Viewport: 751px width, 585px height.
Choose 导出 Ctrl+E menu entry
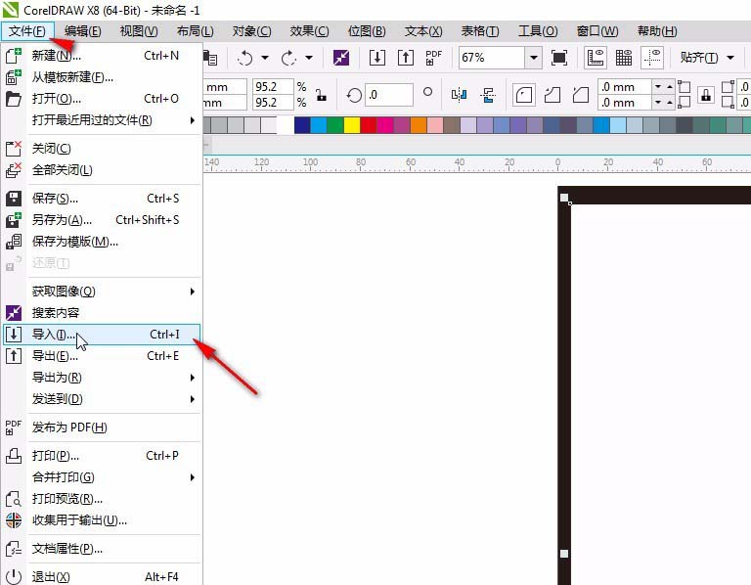(102, 356)
